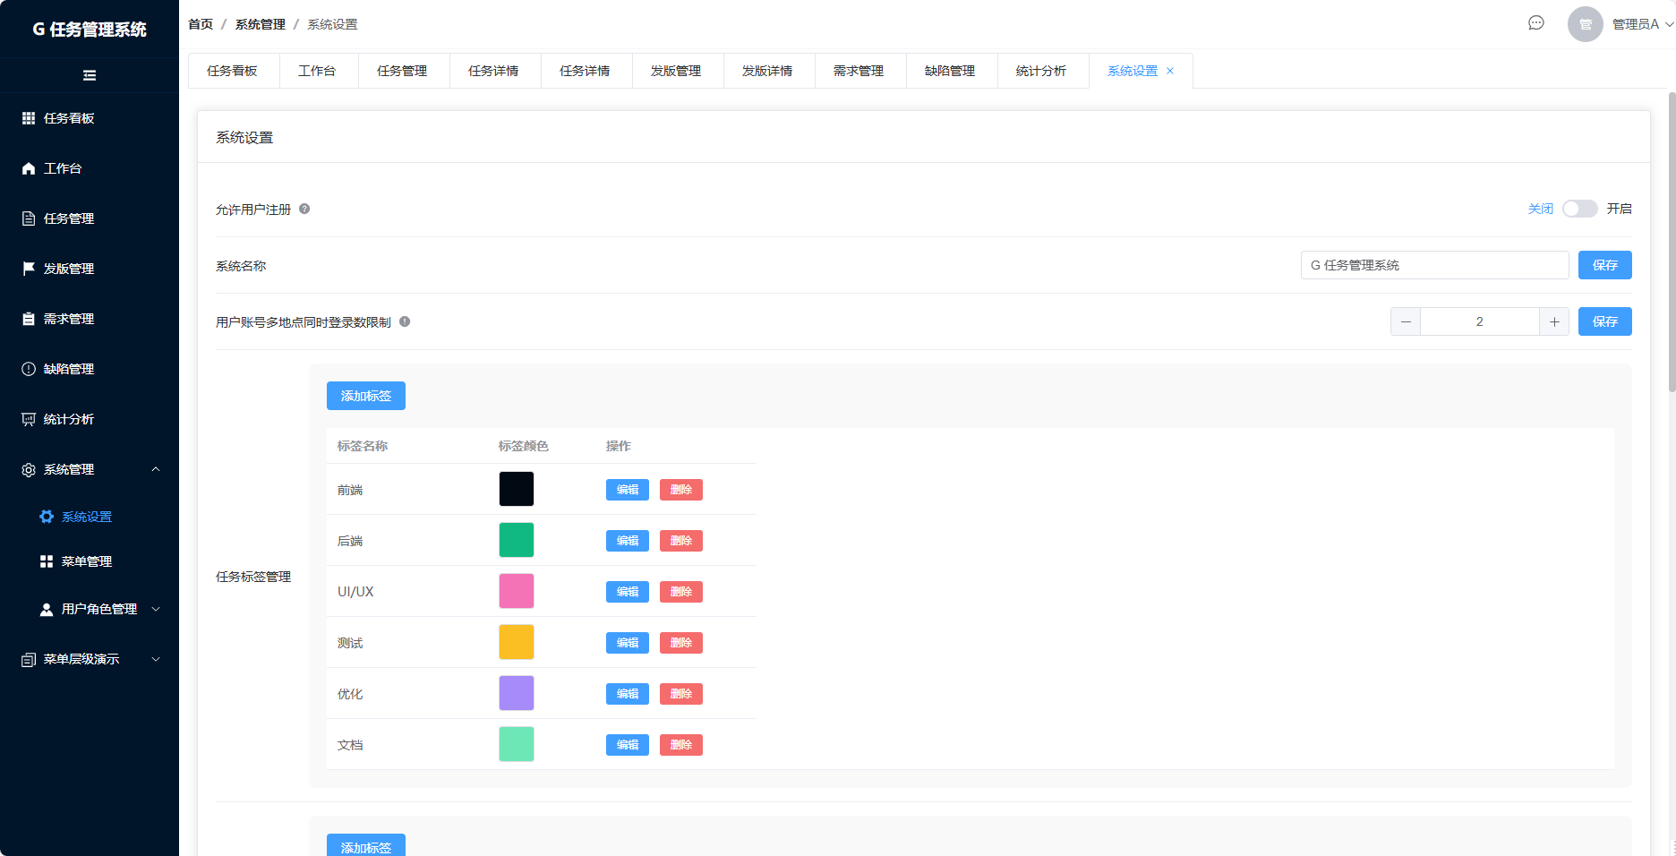
Task: Collapse the 系统管理 menu chevron
Action: coord(156,469)
